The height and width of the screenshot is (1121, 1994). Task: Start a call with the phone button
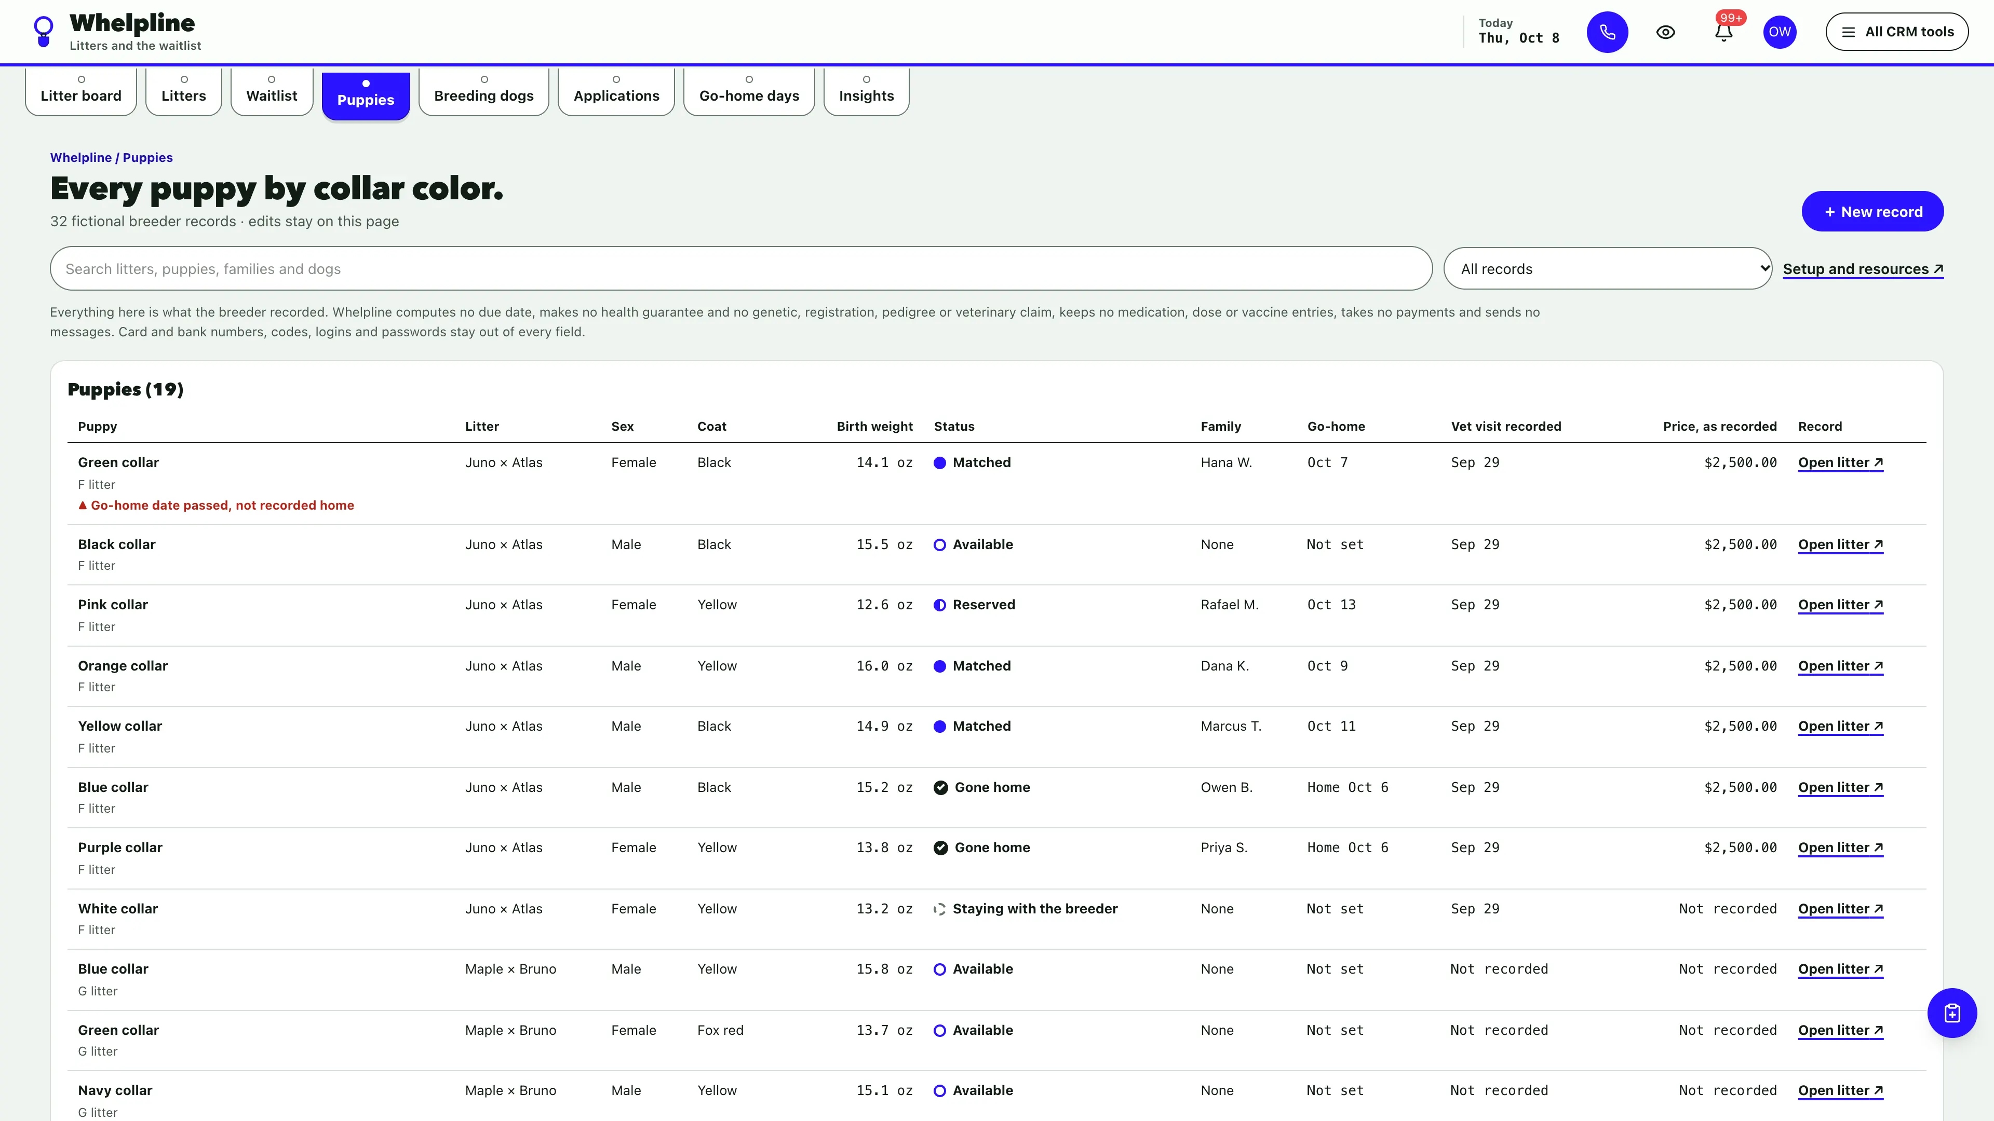pos(1607,32)
